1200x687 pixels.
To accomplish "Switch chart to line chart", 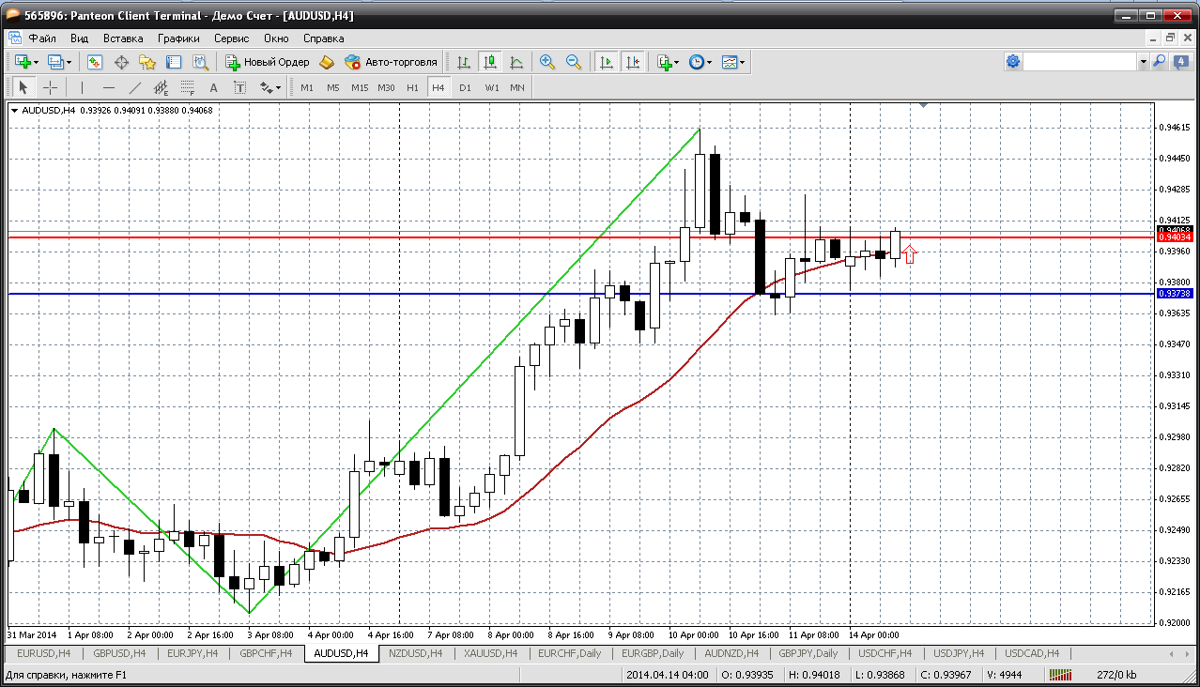I will pos(516,62).
